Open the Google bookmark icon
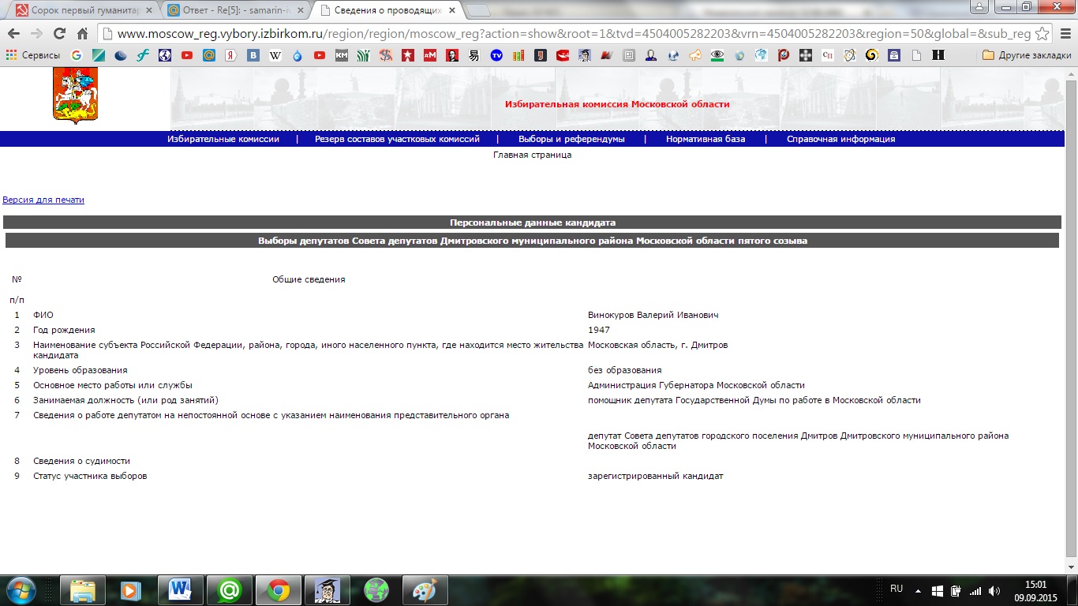This screenshot has height=606, width=1078. pyautogui.click(x=76, y=55)
